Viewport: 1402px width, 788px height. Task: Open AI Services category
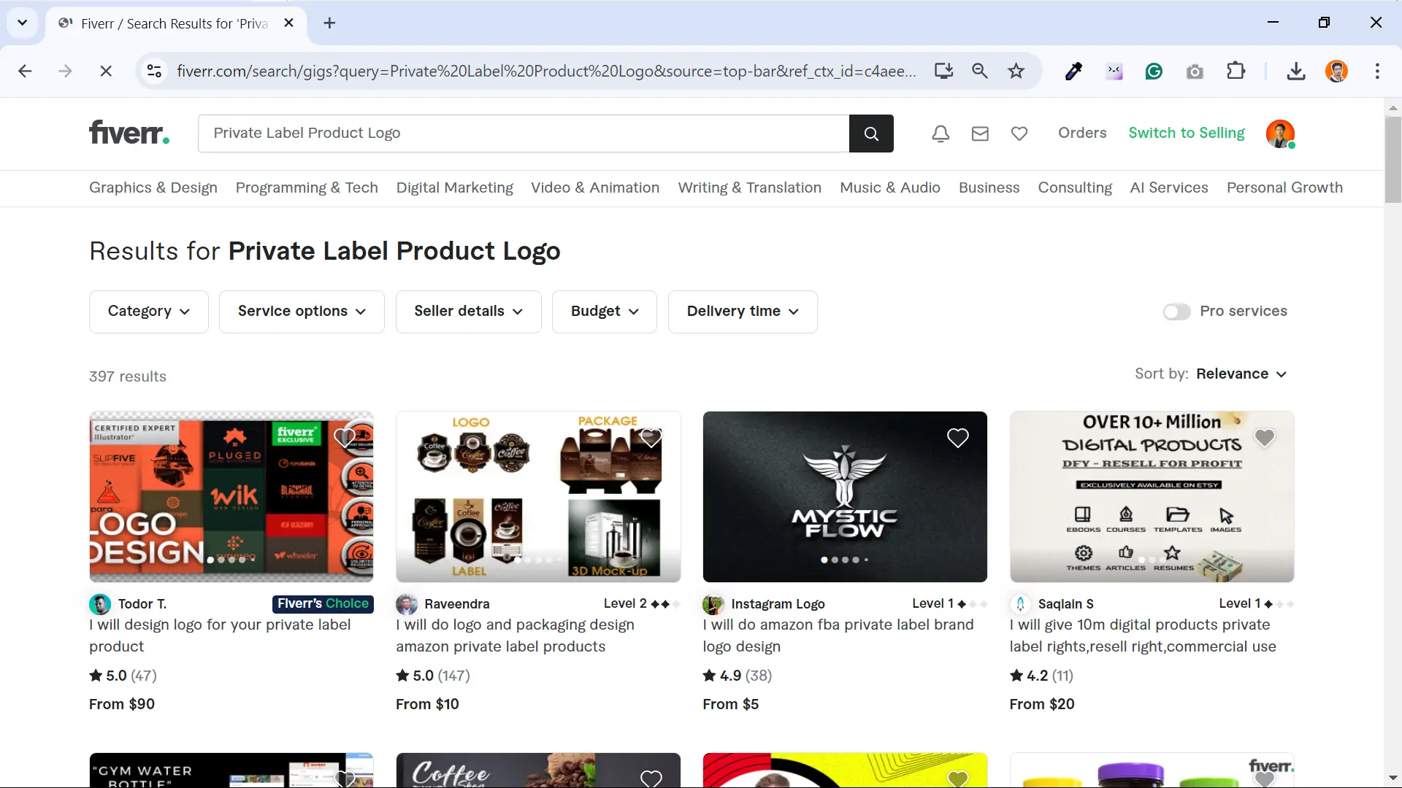[x=1169, y=188]
